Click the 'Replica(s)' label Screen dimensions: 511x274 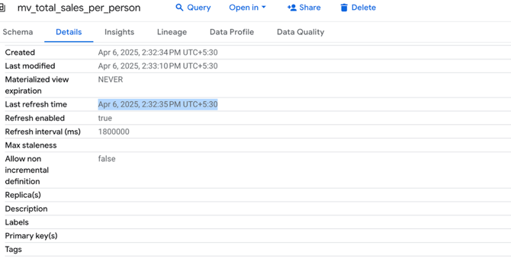click(23, 195)
